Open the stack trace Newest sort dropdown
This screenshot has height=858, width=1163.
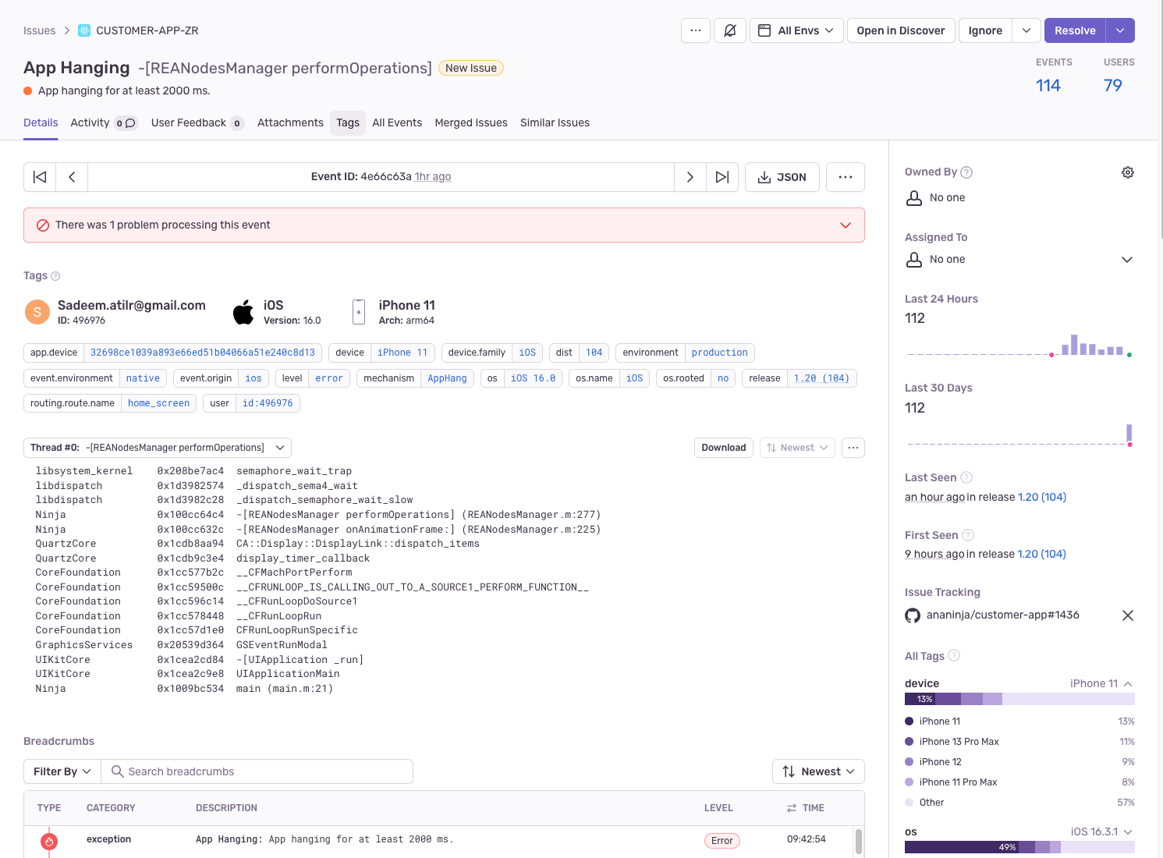pos(797,448)
